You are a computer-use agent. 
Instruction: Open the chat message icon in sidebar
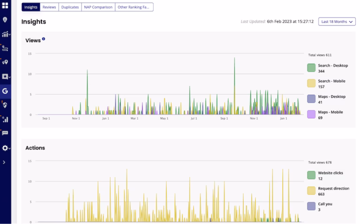point(5,133)
